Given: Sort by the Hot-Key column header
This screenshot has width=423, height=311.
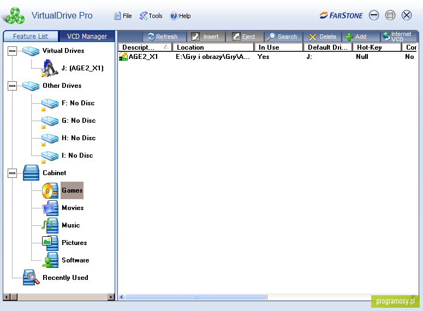Looking at the screenshot, I should tap(377, 47).
